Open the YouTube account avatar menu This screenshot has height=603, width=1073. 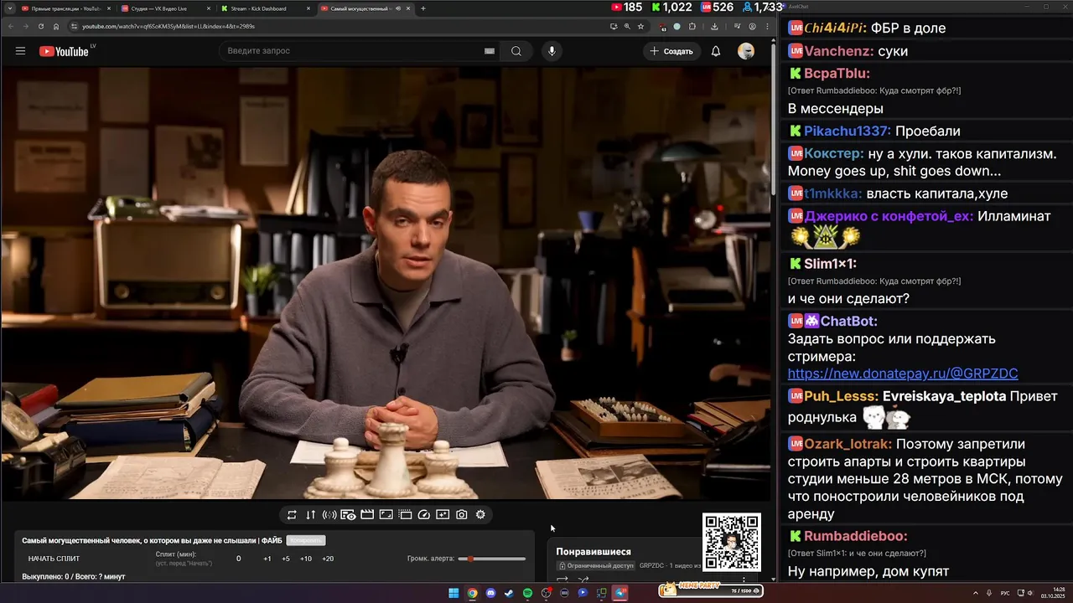[x=746, y=51]
